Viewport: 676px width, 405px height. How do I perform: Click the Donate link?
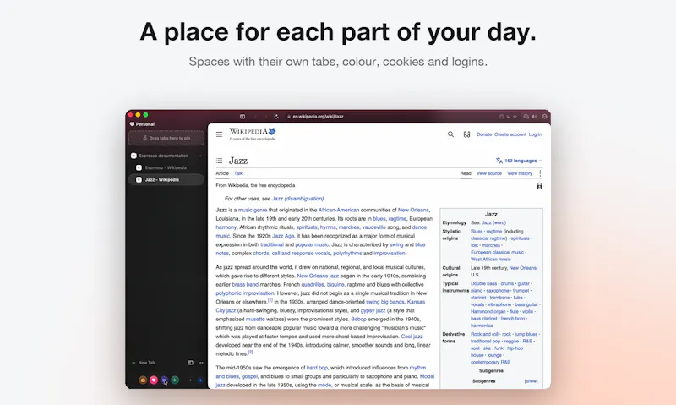484,134
